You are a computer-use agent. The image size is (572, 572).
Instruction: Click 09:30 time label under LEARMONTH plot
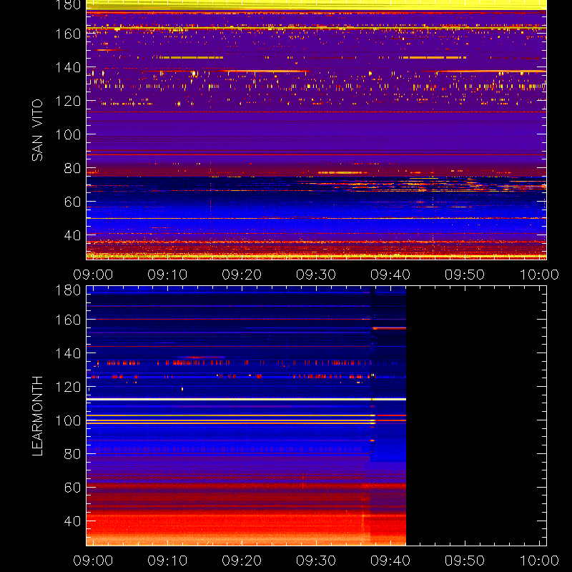click(x=316, y=561)
